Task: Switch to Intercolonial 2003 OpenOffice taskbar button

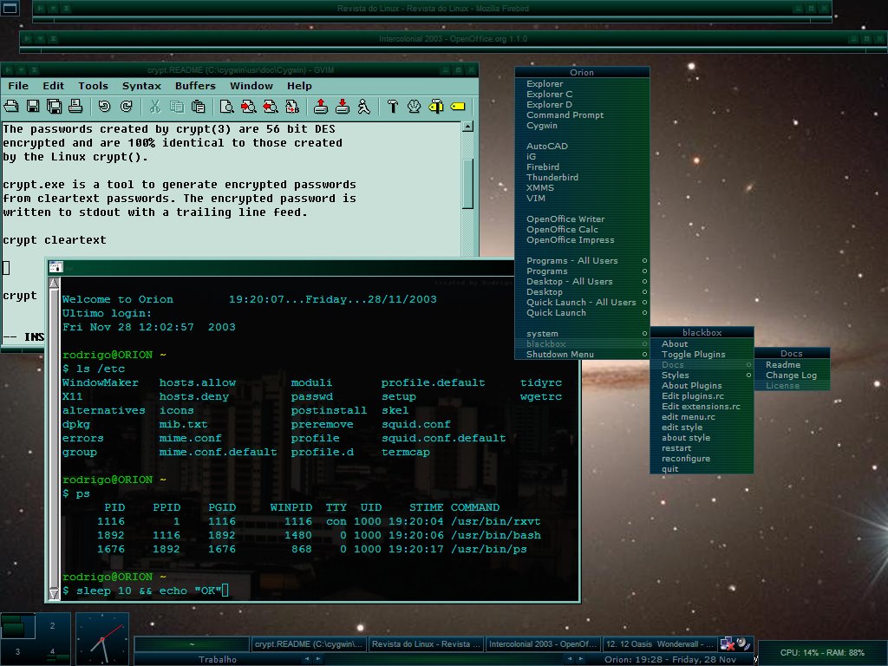Action: point(543,644)
